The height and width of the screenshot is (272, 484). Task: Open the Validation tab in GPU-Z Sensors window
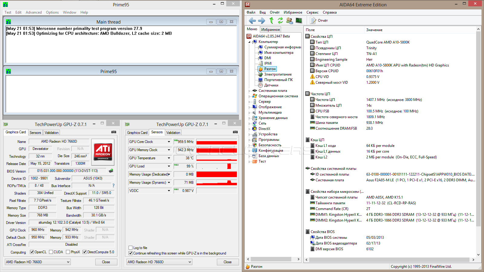[x=173, y=132]
